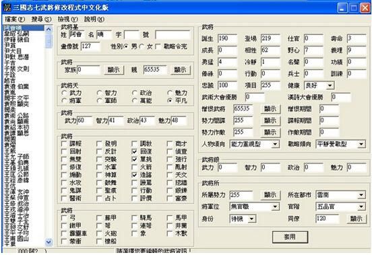Select 于禁 文則 in the officer list
Screen dimensions: 372x255
pyautogui.click(x=17, y=69)
